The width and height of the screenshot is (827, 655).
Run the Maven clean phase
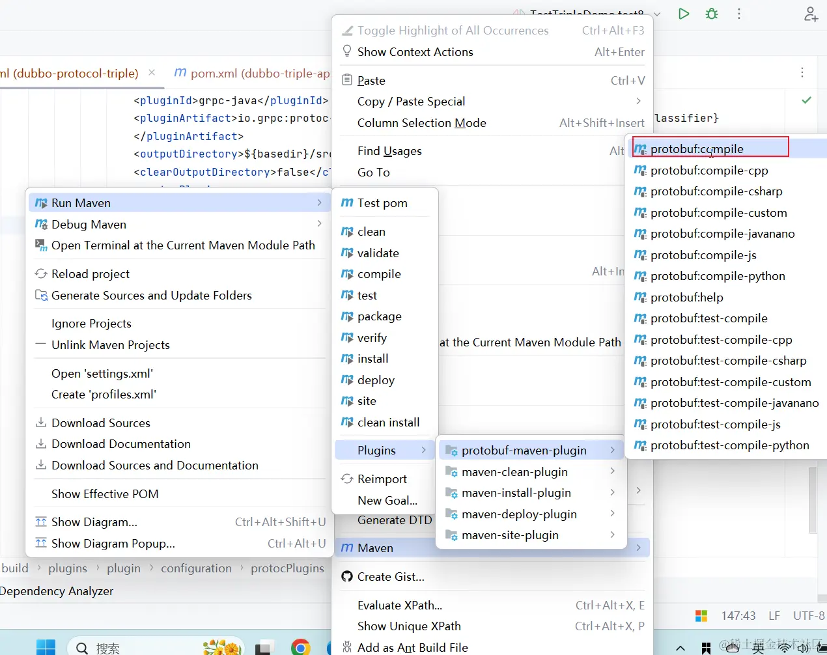(x=385, y=232)
